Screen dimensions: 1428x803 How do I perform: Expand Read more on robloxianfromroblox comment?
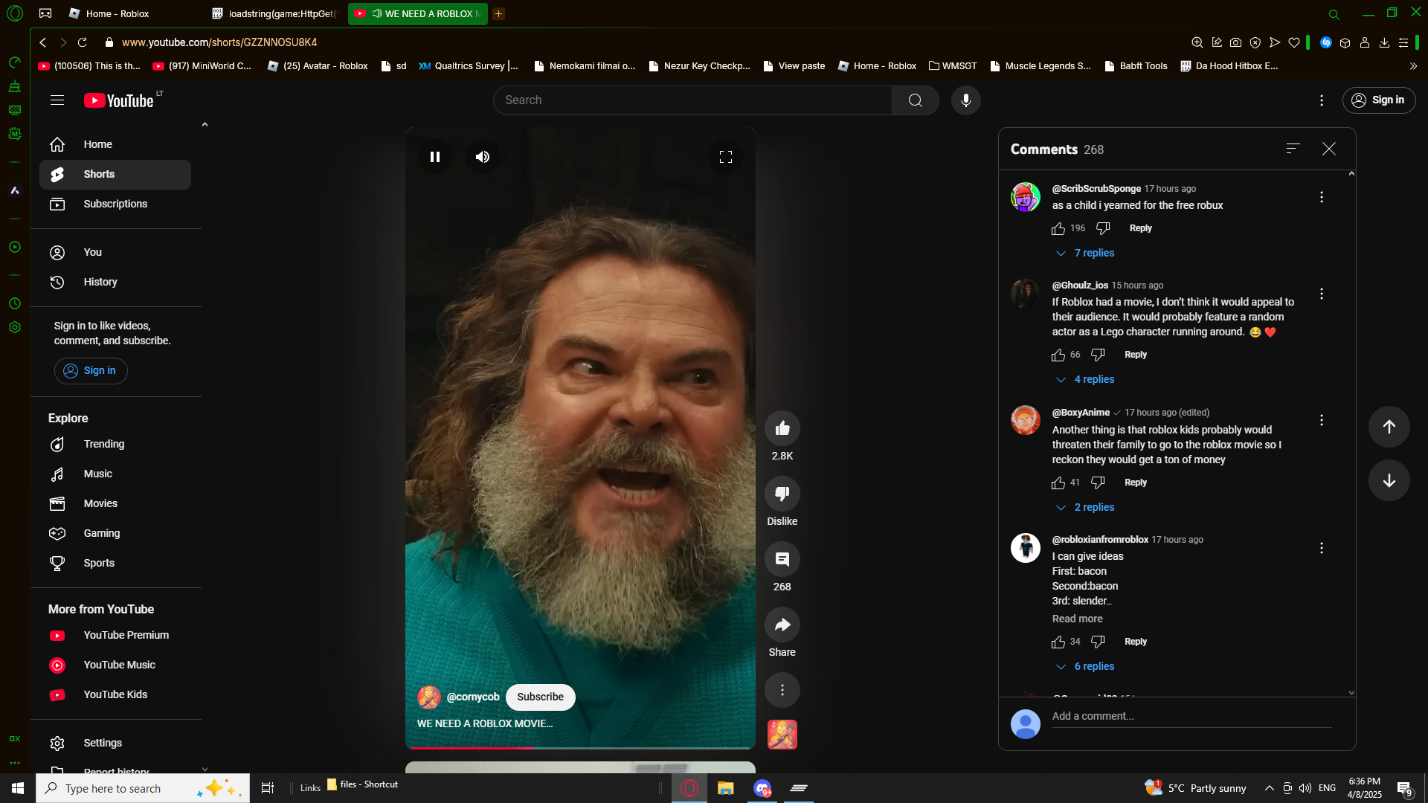[x=1077, y=619]
